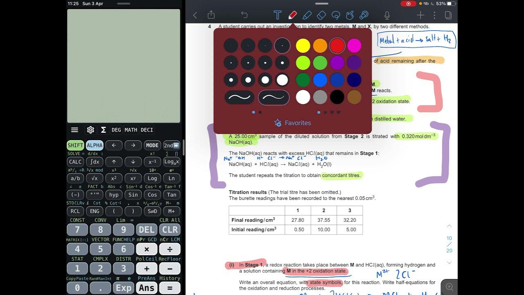Toggle the DEG angle mode
The width and height of the screenshot is (524, 295).
click(116, 130)
